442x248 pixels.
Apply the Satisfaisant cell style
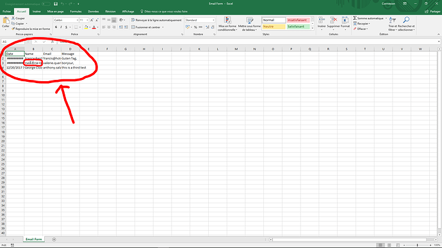(299, 27)
